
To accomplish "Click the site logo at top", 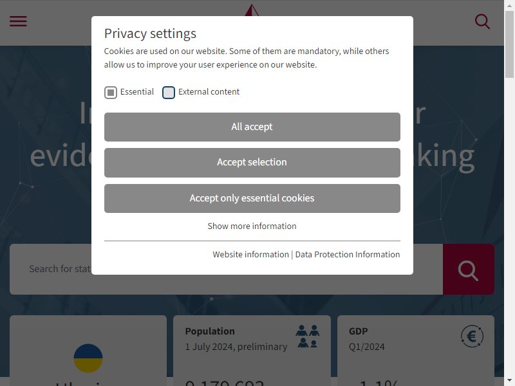I will click(x=252, y=10).
